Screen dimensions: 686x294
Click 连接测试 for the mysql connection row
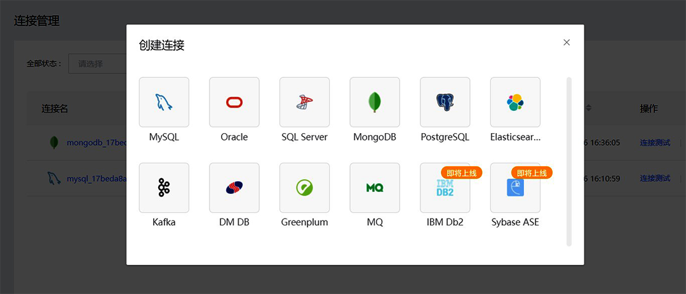pyautogui.click(x=655, y=178)
